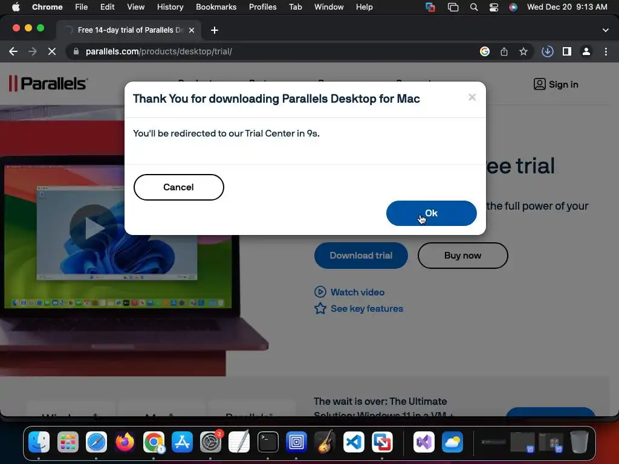Click the screen mirroring menu bar icon
This screenshot has height=464, width=619.
453,7
